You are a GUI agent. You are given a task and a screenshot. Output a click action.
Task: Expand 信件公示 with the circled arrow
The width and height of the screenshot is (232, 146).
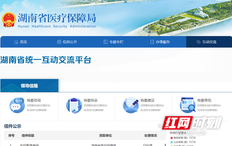[x=160, y=126]
